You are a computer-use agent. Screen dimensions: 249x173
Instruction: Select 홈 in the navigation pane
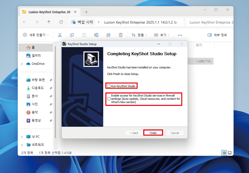click(x=36, y=47)
